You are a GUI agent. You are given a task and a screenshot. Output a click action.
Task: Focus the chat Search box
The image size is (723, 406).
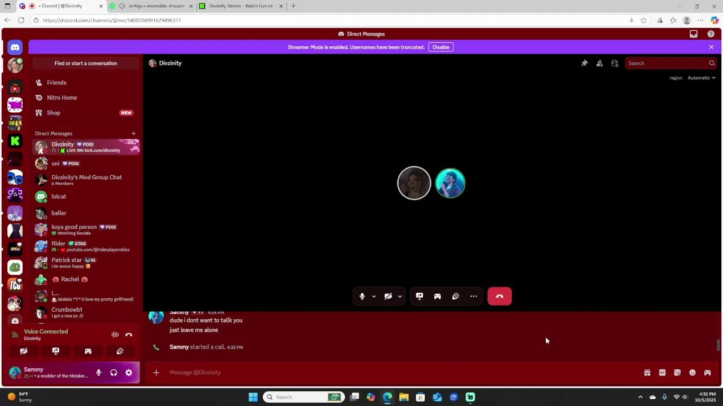click(x=670, y=63)
